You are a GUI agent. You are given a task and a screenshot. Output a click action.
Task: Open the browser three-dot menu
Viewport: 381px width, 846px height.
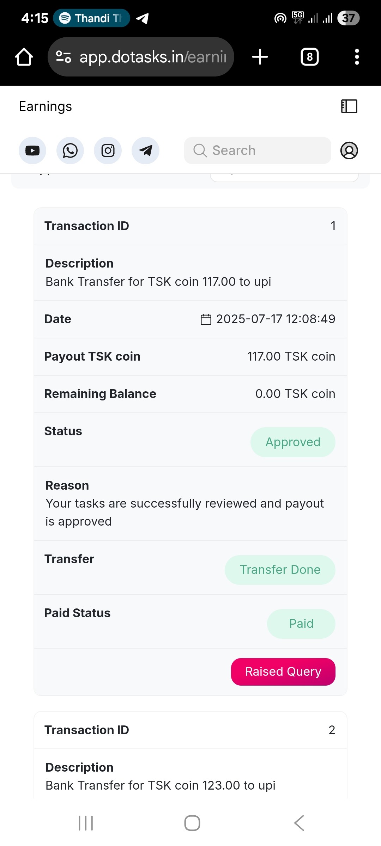tap(357, 57)
